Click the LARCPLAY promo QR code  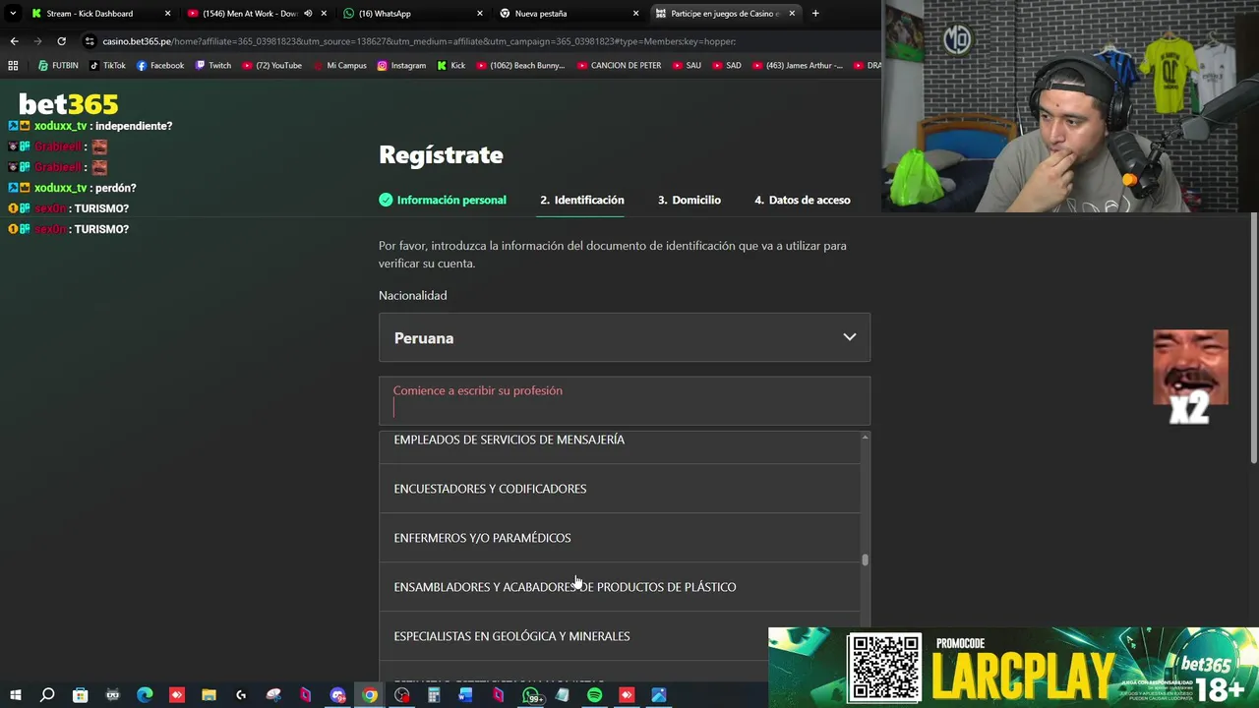(x=885, y=668)
